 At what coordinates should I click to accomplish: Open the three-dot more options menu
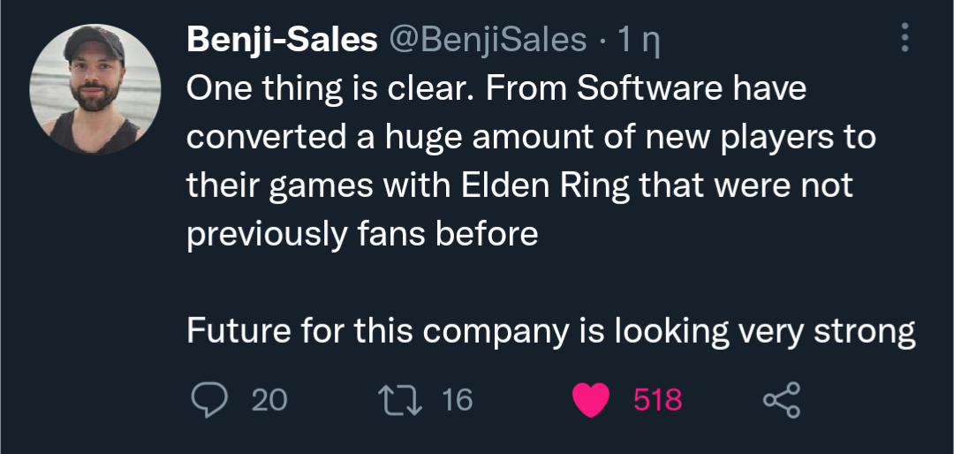coord(904,38)
